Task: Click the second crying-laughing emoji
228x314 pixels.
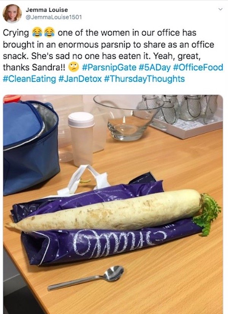Action: [x=49, y=32]
